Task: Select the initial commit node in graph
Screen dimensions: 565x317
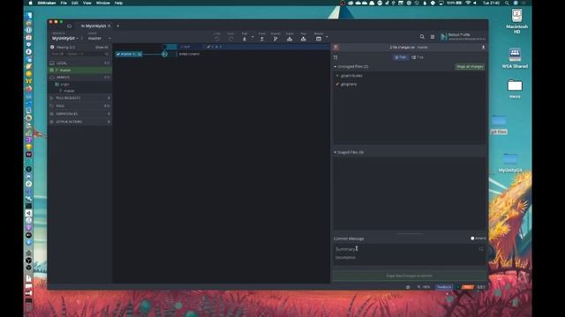Action: (165, 54)
